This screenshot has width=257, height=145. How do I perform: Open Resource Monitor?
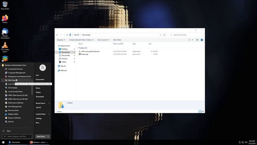click(x=14, y=118)
